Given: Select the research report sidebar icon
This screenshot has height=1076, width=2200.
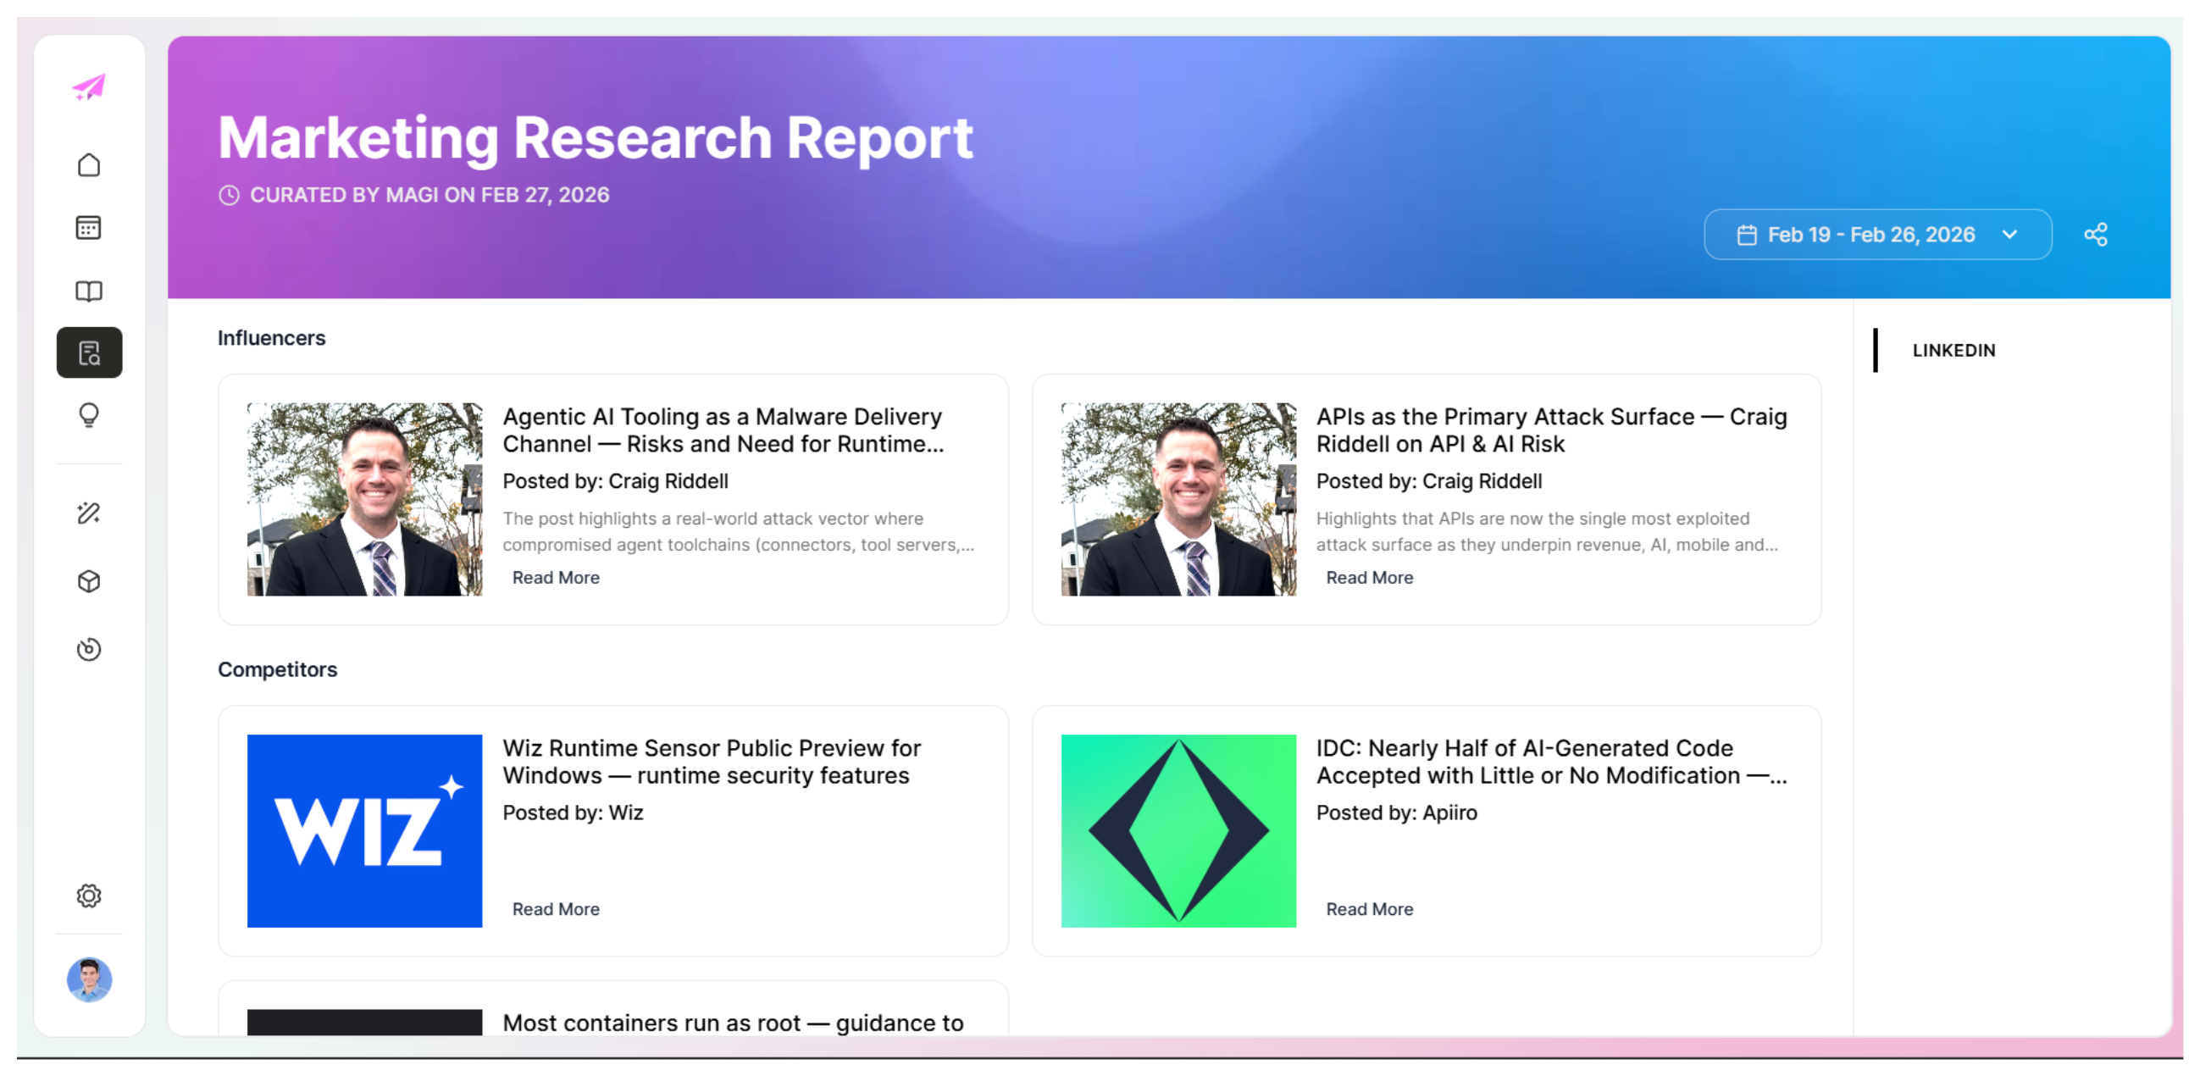Looking at the screenshot, I should (x=89, y=352).
